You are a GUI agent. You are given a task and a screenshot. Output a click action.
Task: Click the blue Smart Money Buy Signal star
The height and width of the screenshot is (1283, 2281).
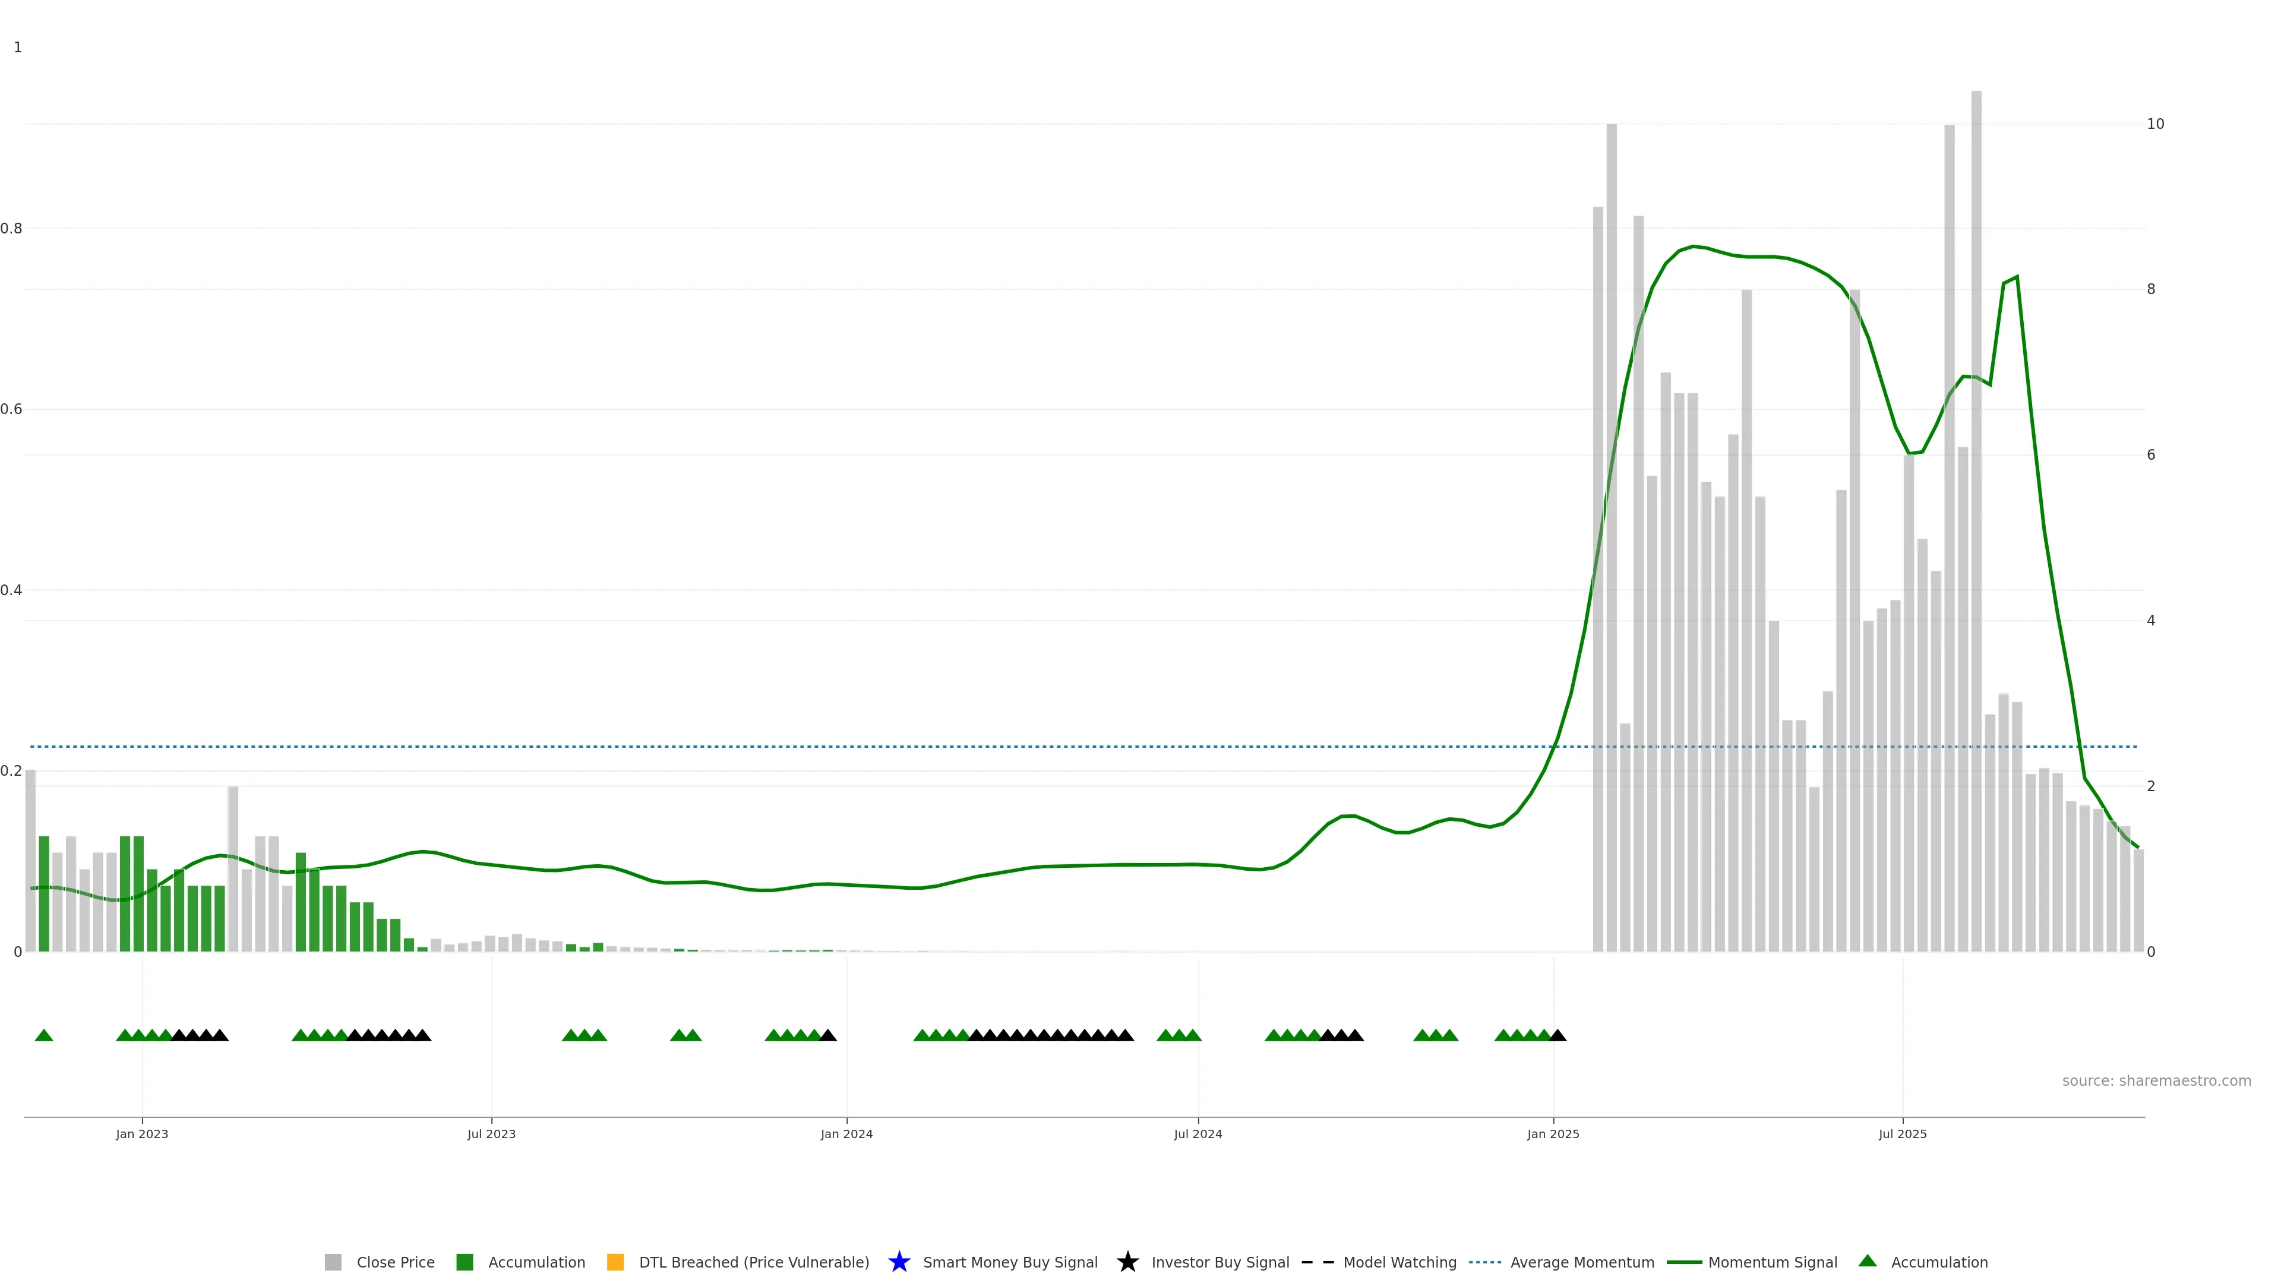click(x=899, y=1263)
